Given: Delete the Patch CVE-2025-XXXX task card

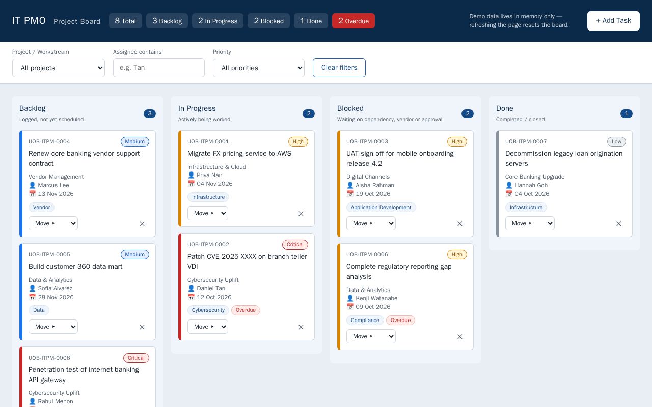Looking at the screenshot, I should (x=301, y=327).
